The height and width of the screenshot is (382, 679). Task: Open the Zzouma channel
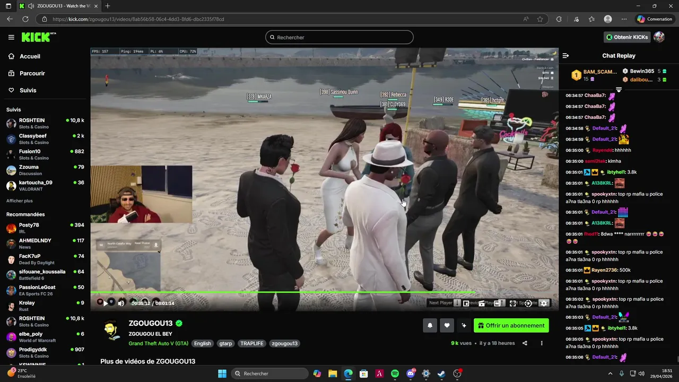point(45,170)
